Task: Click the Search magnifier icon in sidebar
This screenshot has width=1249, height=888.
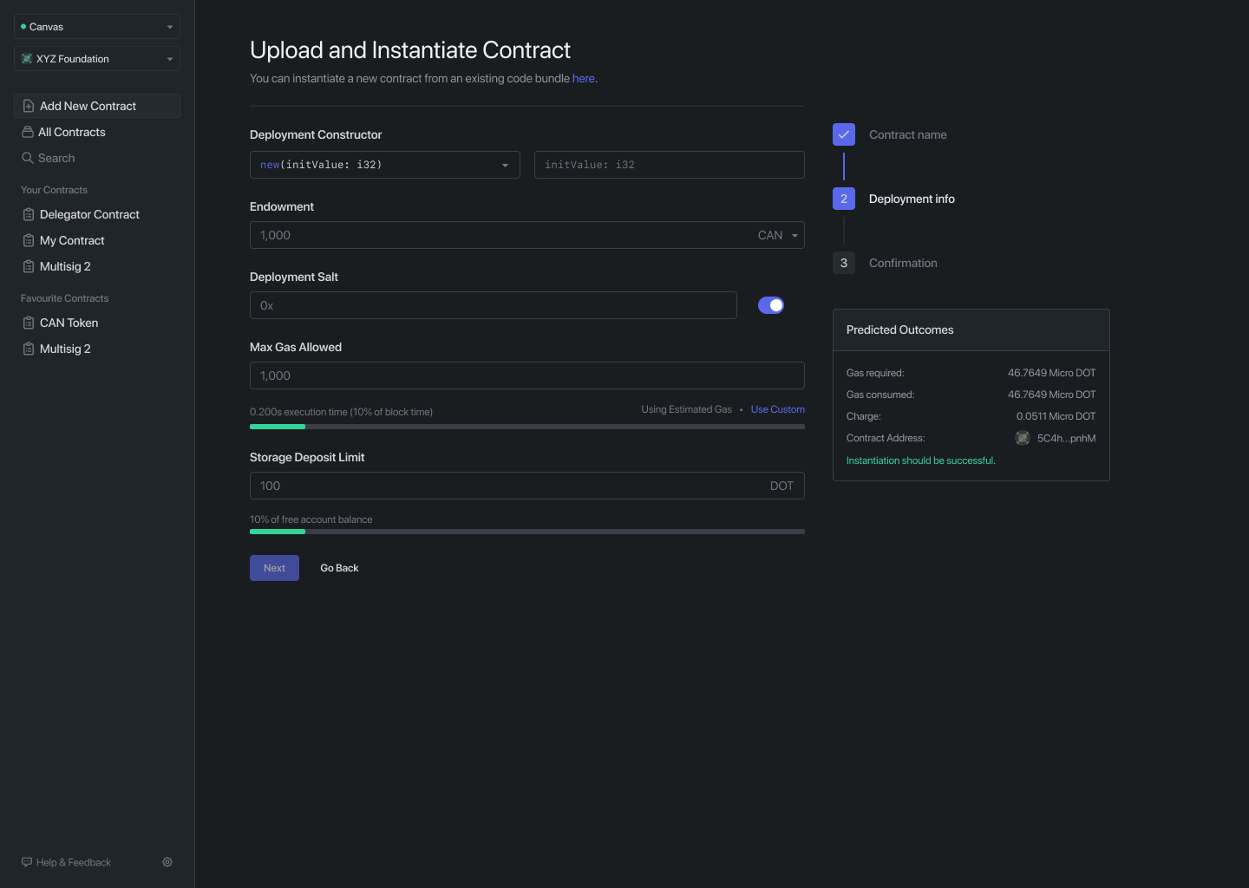Action: pos(27,158)
